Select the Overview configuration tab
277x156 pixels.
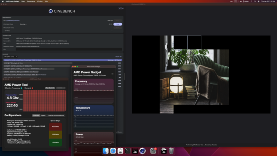tap(36, 115)
